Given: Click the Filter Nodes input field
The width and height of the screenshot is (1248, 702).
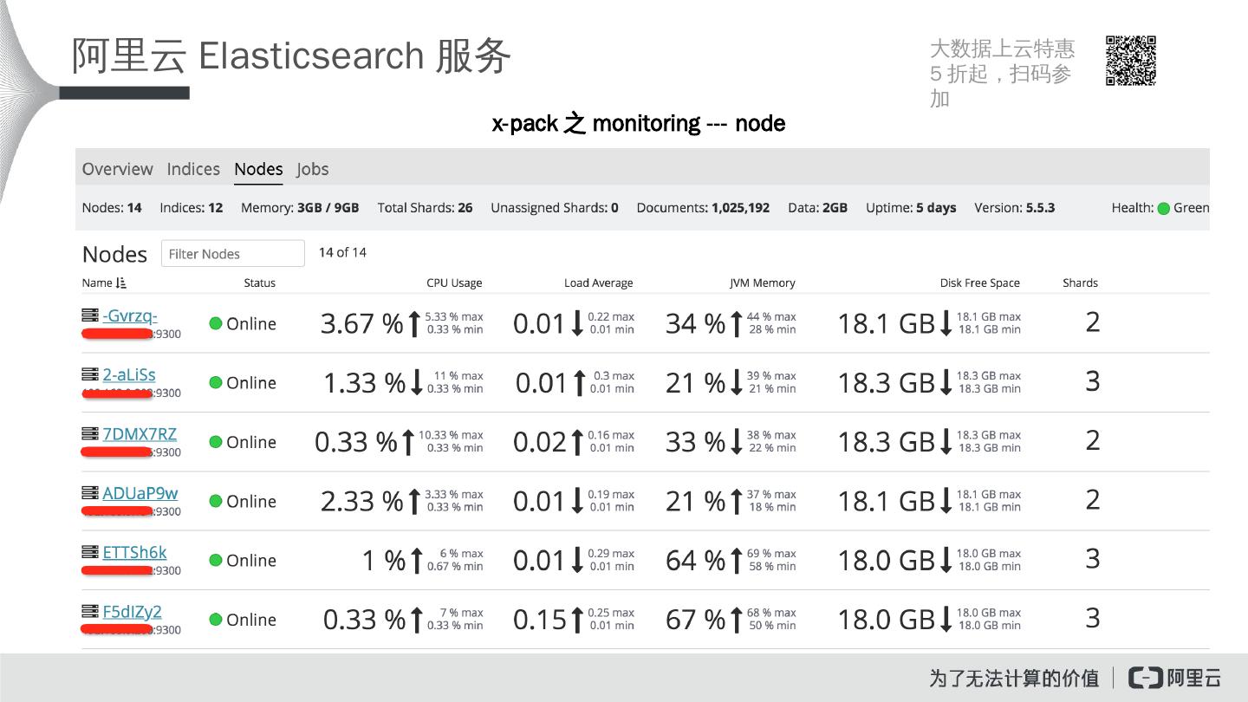Looking at the screenshot, I should (x=233, y=254).
